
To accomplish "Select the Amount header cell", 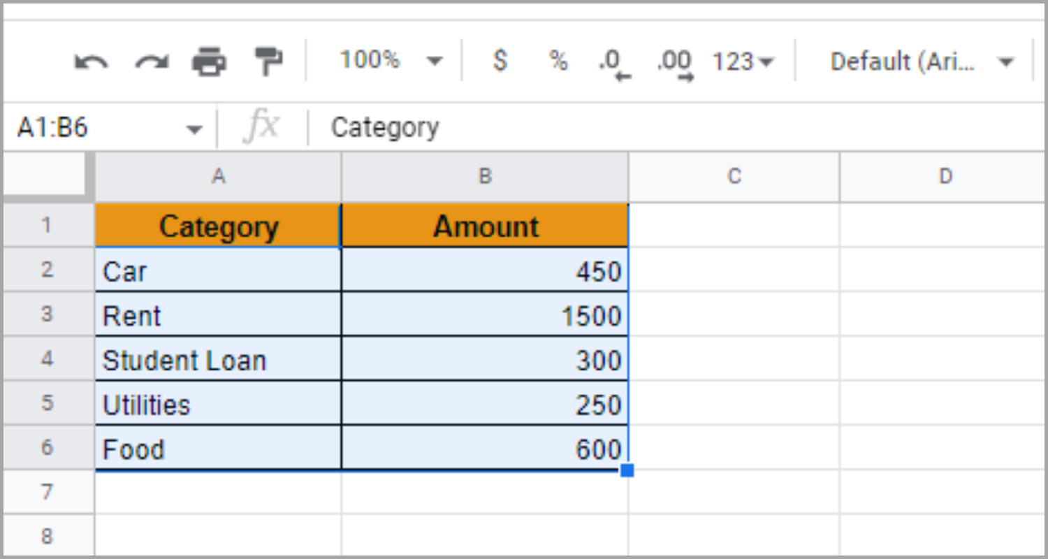I will tap(485, 225).
